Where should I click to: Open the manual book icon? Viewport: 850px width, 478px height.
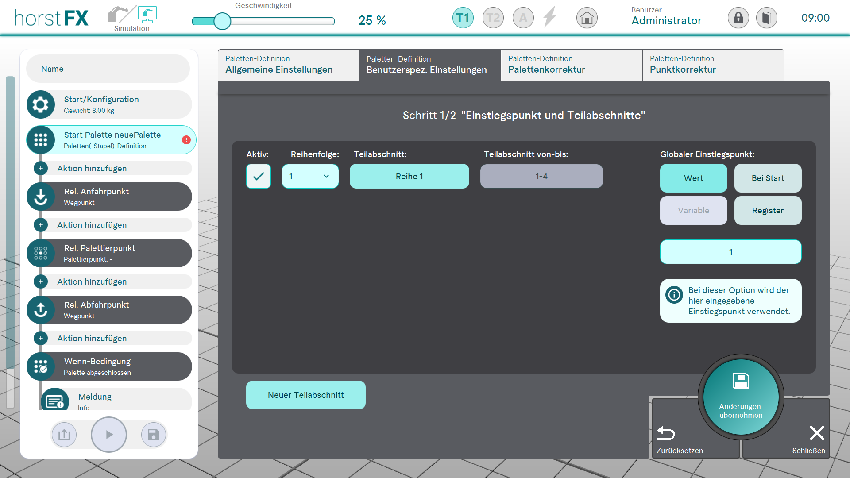[x=766, y=18]
